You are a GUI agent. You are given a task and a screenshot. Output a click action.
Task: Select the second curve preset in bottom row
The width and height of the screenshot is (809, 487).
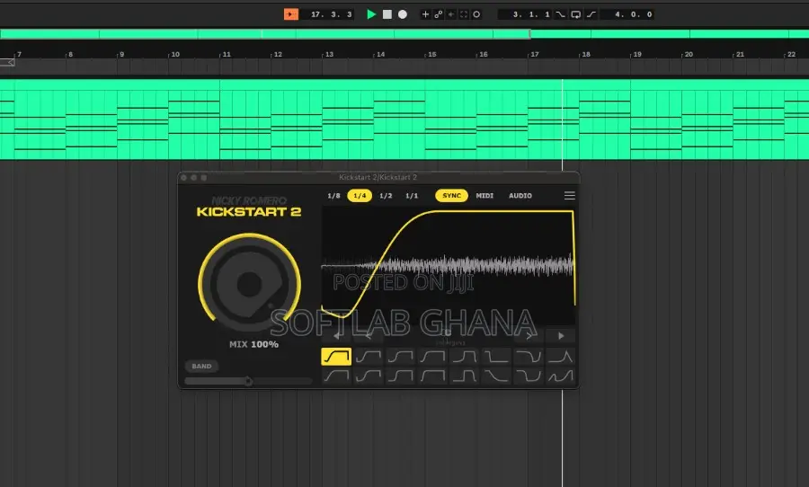369,376
